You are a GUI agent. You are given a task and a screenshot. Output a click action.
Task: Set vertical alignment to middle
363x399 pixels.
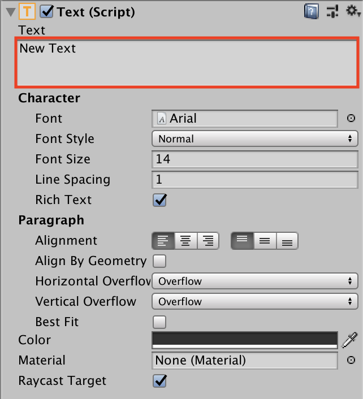pos(264,241)
